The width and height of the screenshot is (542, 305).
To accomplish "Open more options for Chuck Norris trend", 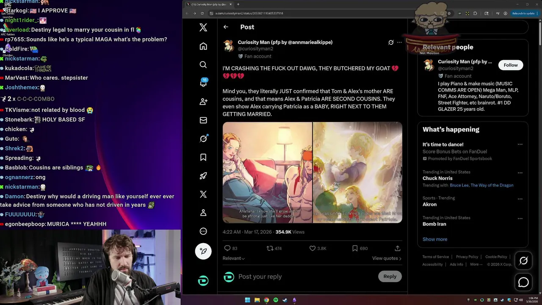I will click(x=520, y=173).
